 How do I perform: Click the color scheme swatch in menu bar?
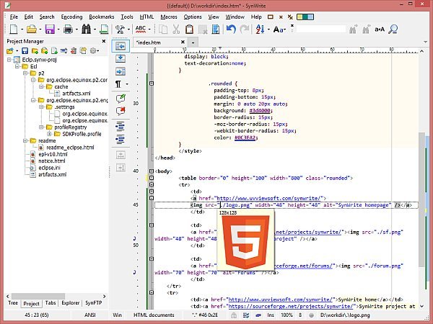(x=305, y=17)
